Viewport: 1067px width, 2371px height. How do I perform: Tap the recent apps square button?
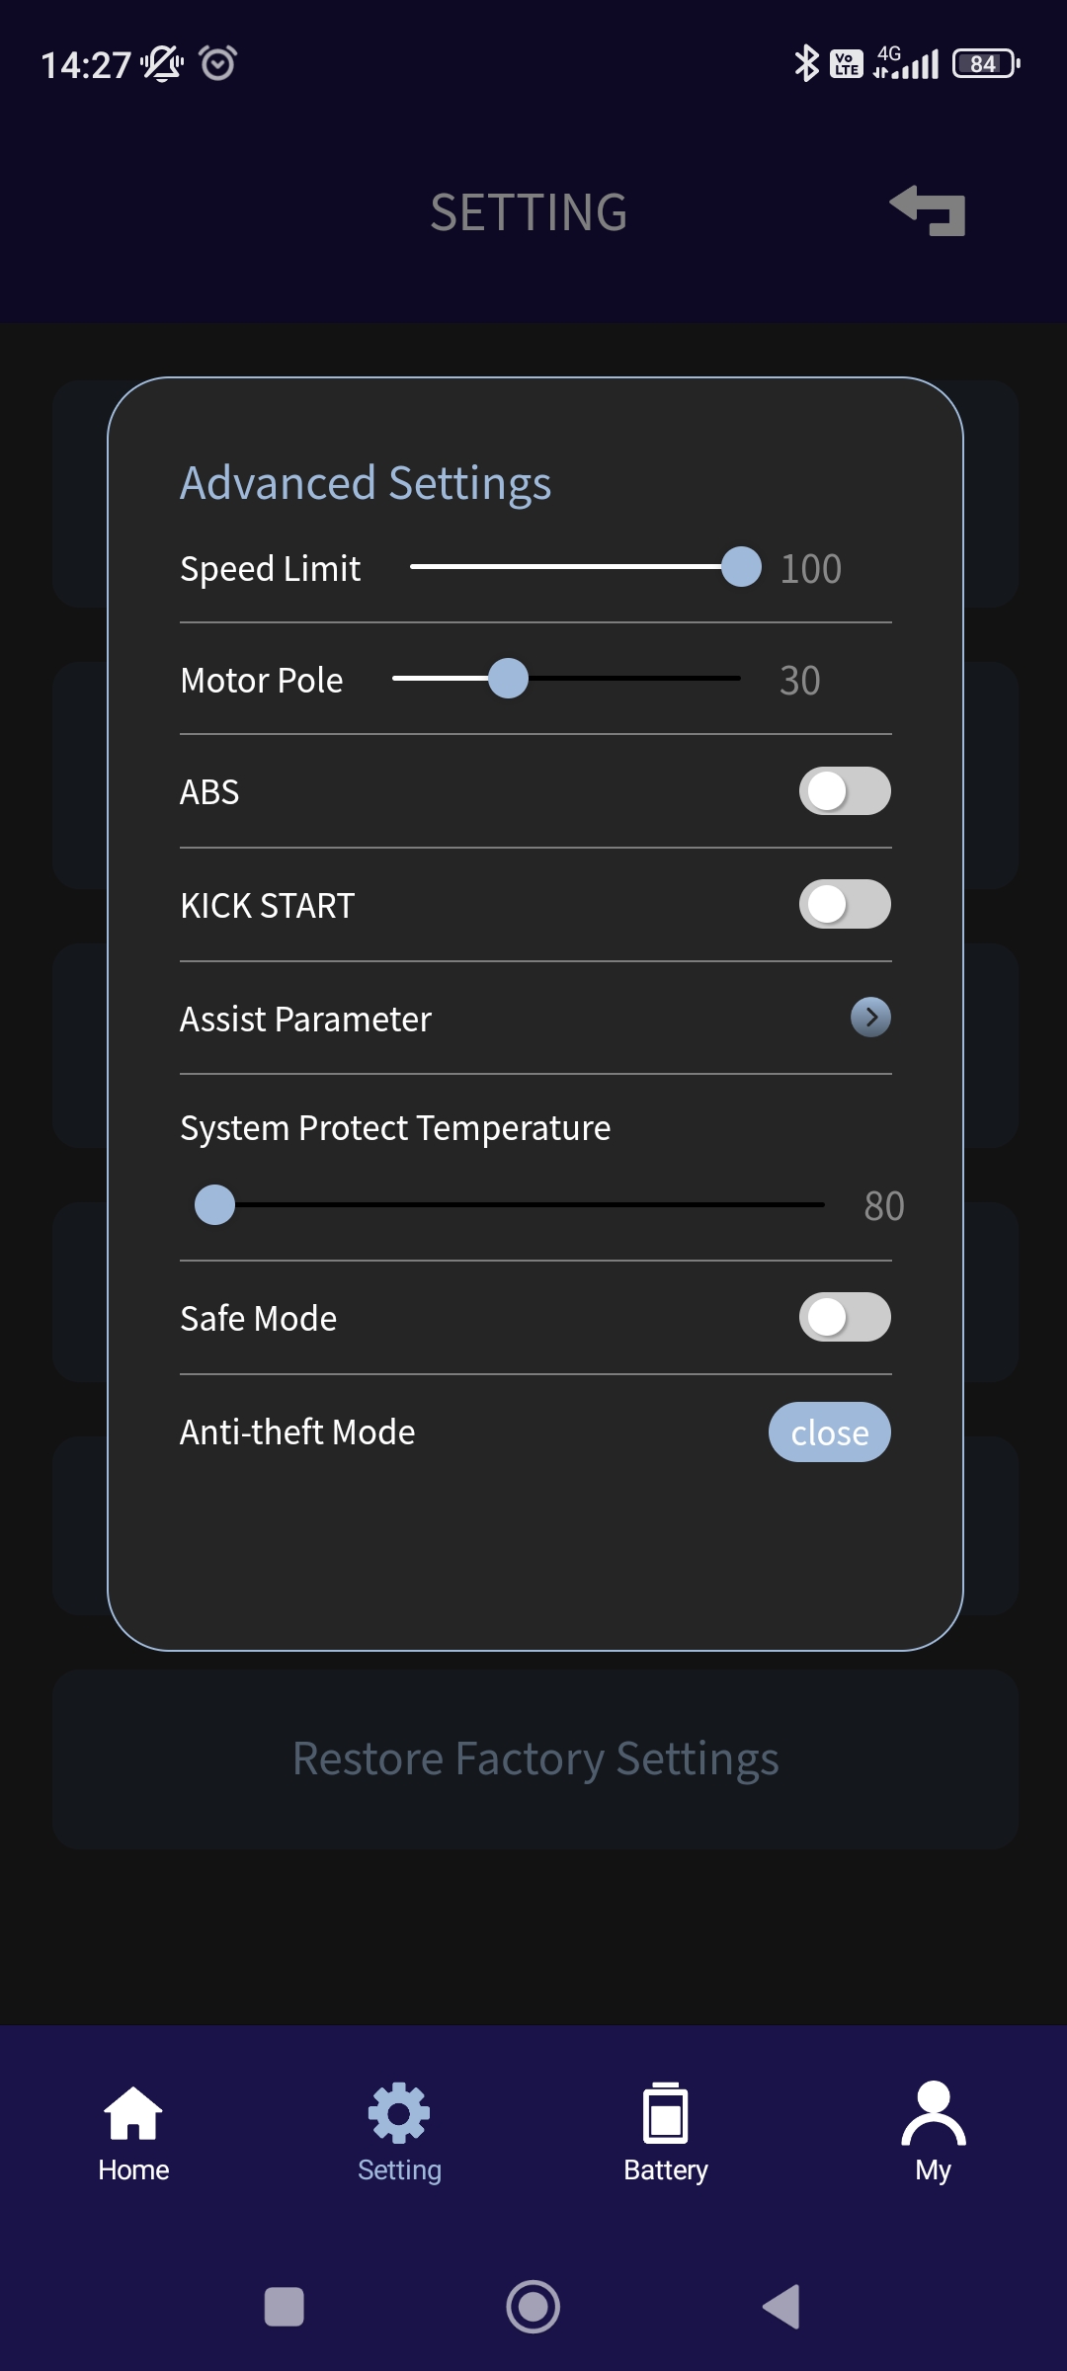(x=285, y=2308)
